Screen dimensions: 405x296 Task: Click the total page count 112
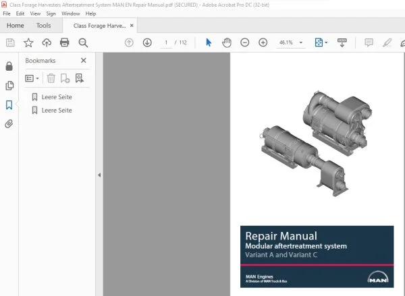pos(183,42)
